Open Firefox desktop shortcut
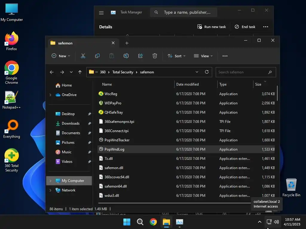The image size is (306, 229). coord(12,41)
